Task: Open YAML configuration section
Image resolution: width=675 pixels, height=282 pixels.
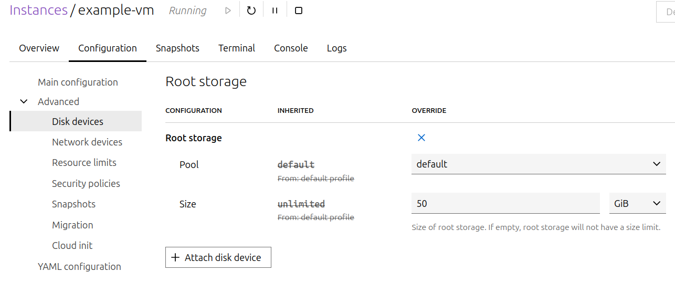Action: (79, 267)
